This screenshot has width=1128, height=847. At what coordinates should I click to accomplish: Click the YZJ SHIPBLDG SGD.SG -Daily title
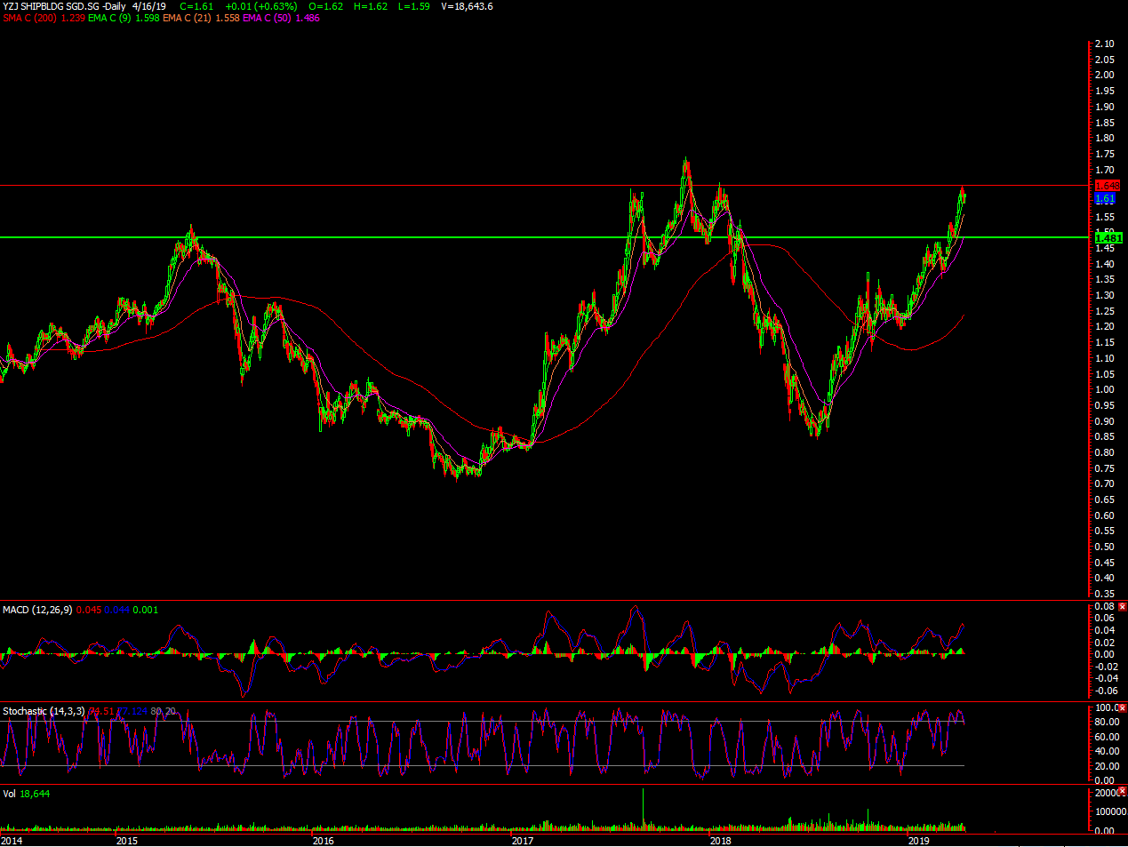tap(64, 6)
